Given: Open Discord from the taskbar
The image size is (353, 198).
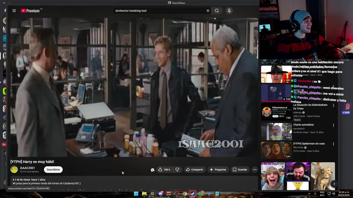Looking at the screenshot, I should (161, 194).
